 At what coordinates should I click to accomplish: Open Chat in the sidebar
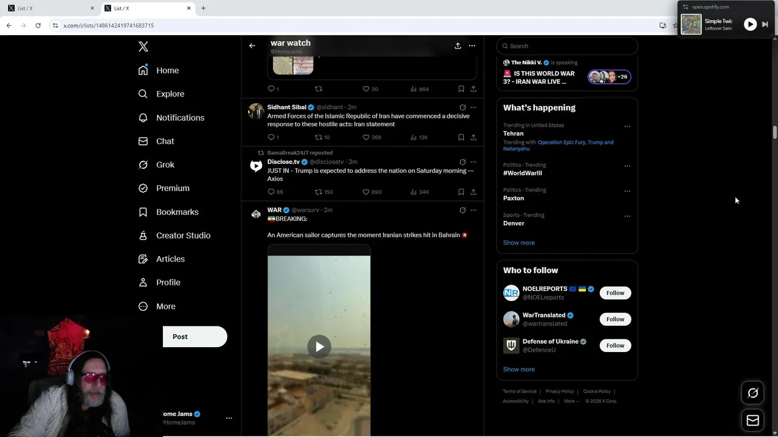(156, 141)
